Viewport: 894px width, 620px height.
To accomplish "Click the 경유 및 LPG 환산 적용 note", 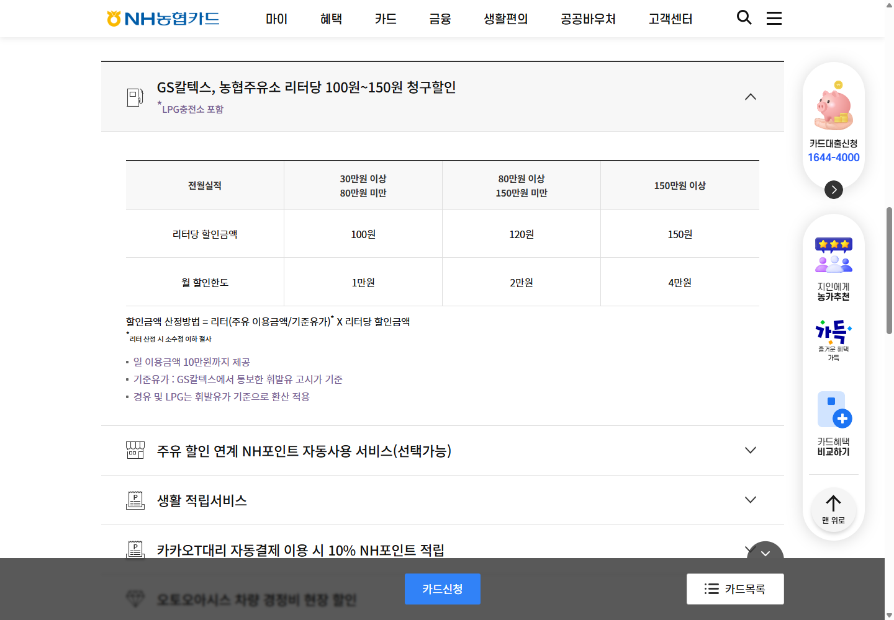I will click(221, 396).
